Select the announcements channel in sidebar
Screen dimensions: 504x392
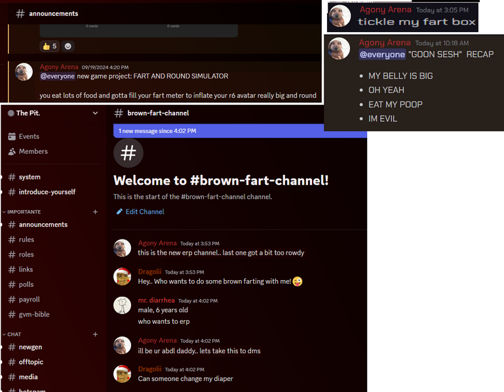(43, 224)
